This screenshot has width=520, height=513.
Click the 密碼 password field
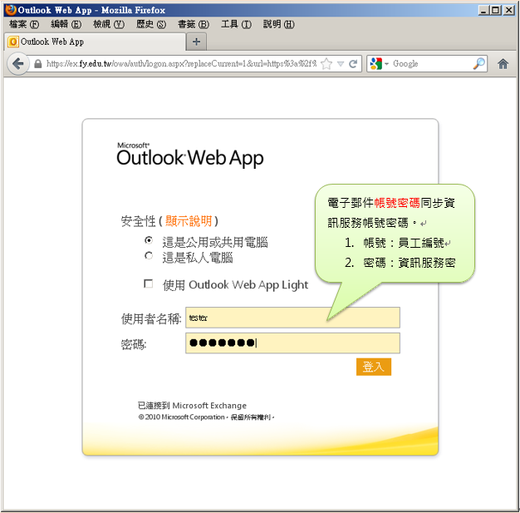pos(292,343)
